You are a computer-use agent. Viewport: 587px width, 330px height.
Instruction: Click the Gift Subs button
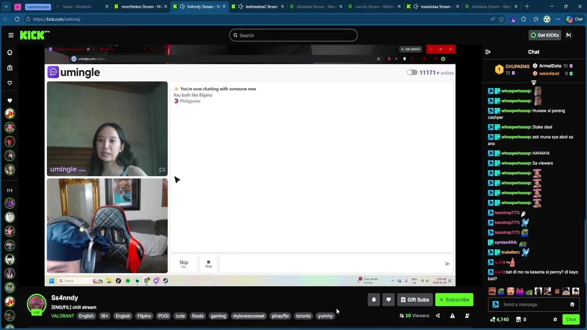[415, 300]
